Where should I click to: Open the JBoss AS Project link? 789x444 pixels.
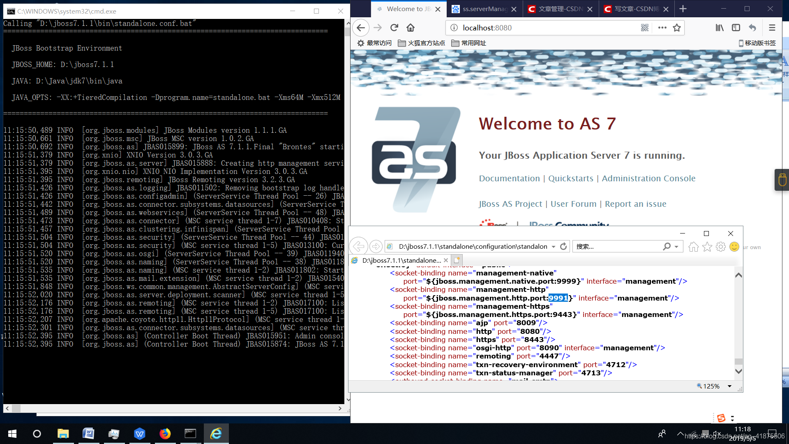click(510, 204)
